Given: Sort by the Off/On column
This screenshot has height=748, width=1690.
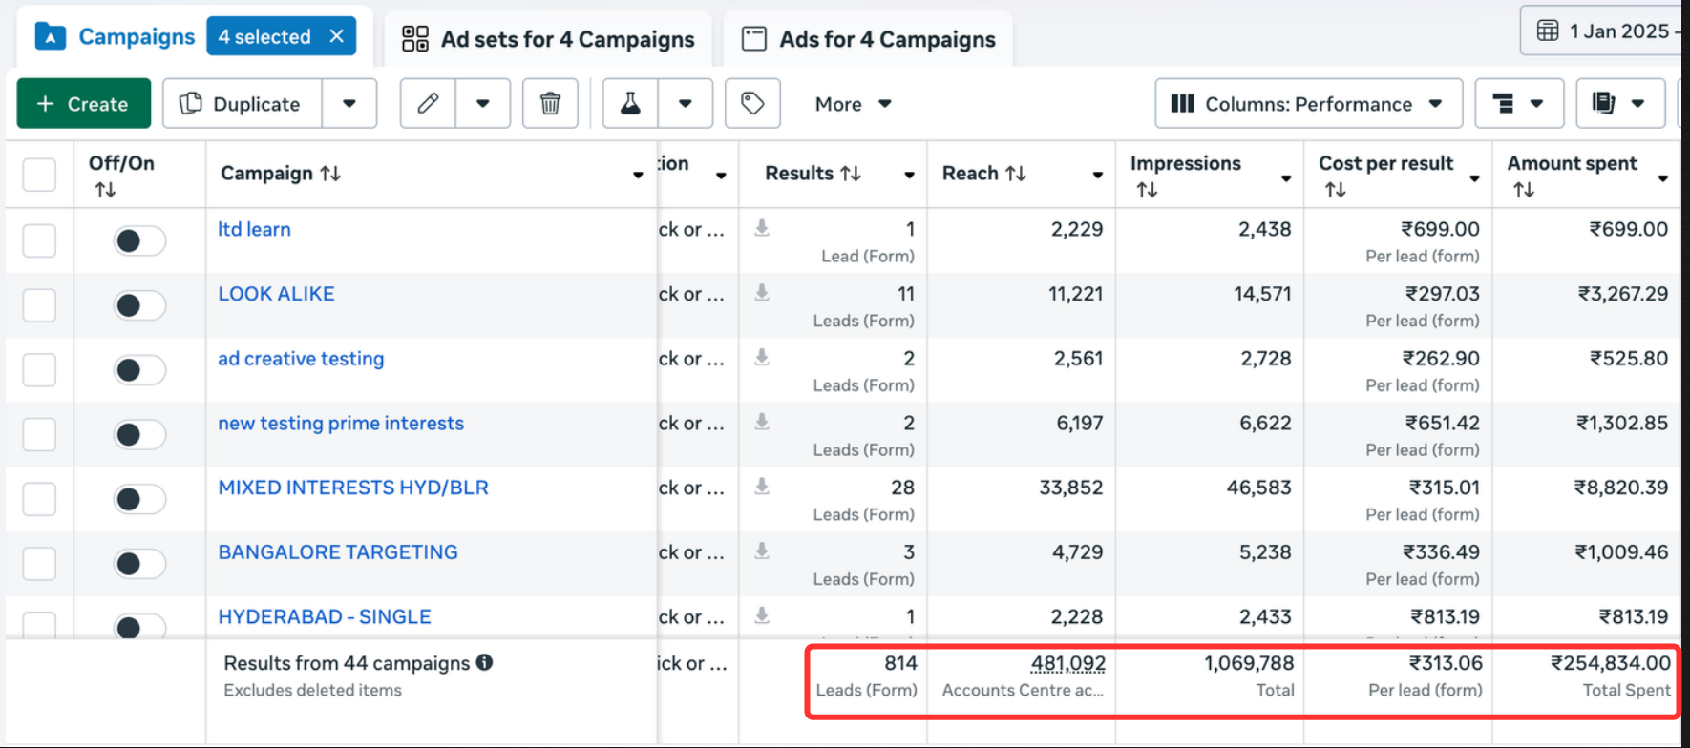Looking at the screenshot, I should click(x=105, y=190).
